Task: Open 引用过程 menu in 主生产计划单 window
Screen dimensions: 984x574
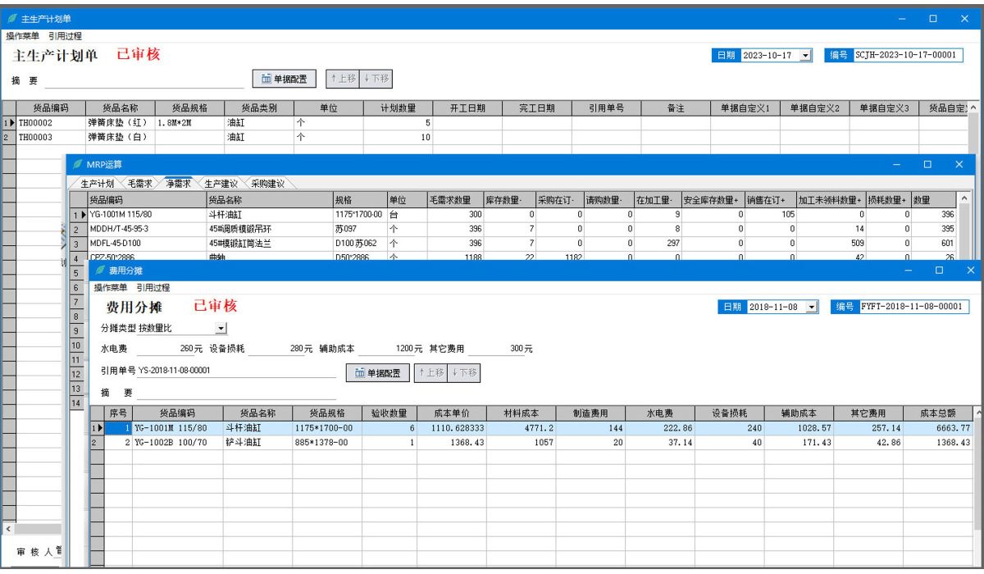Action: pyautogui.click(x=63, y=36)
